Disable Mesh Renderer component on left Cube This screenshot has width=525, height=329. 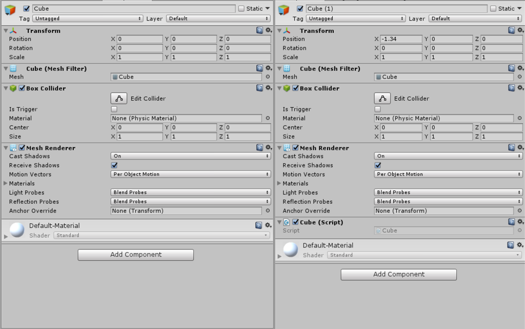coord(22,148)
